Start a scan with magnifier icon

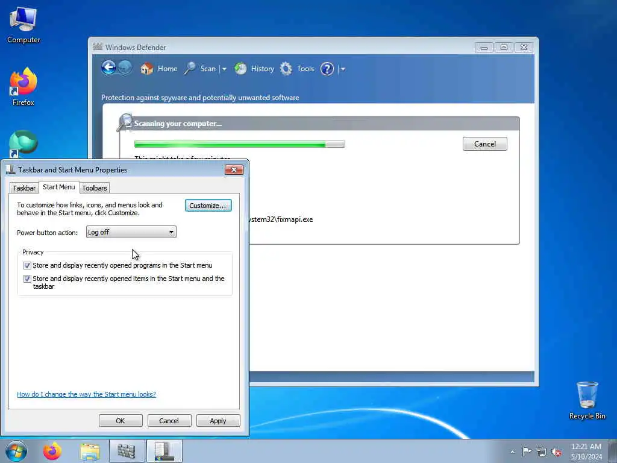click(x=190, y=69)
